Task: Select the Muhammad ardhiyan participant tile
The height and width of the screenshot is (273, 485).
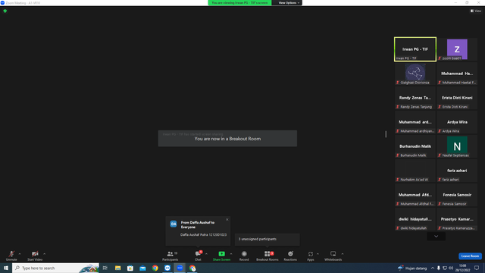Action: click(x=415, y=122)
